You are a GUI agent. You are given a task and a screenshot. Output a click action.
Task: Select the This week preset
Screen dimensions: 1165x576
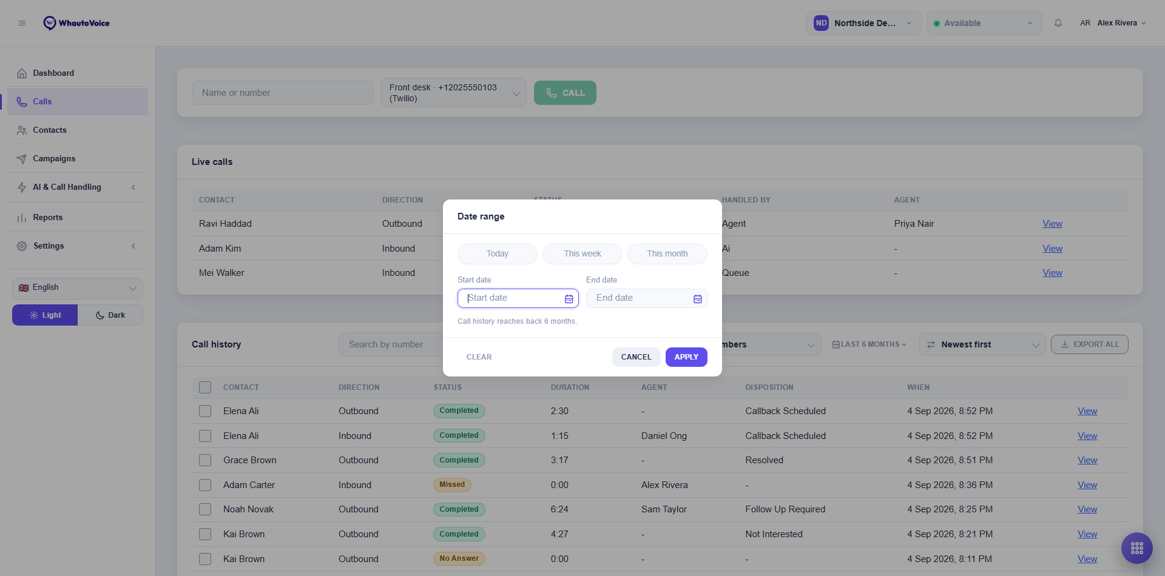[x=582, y=254]
